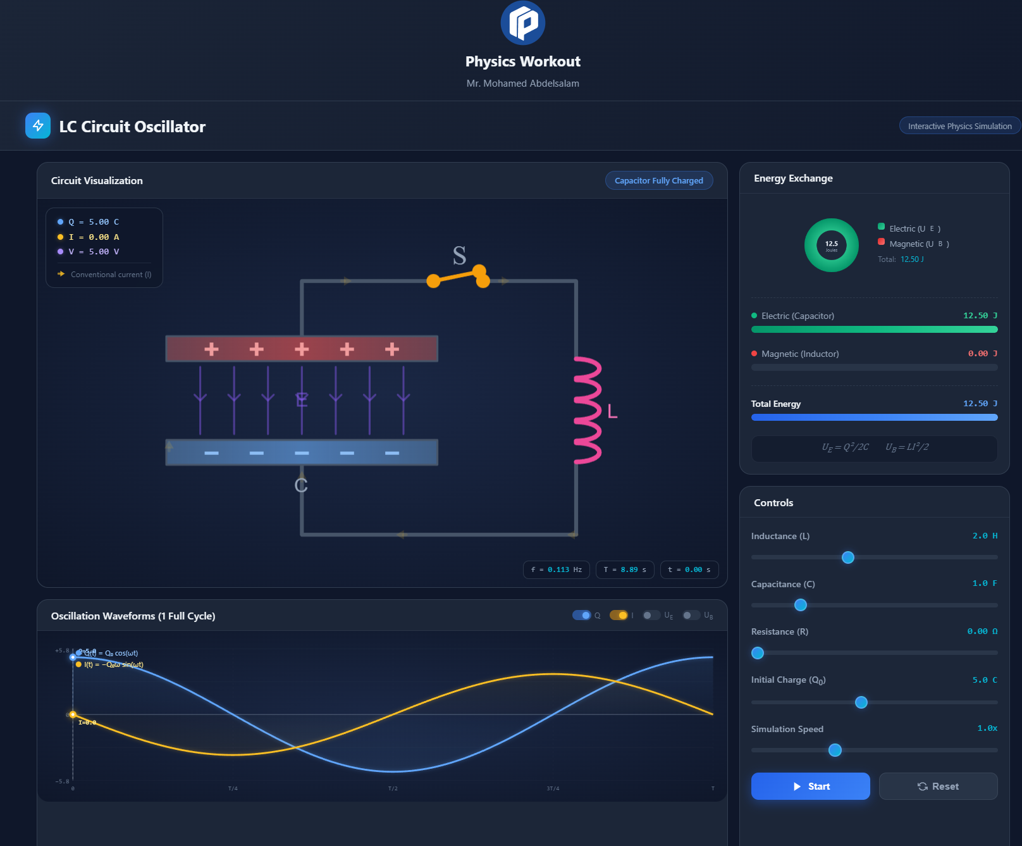Click the Controls panel heading
This screenshot has height=846, width=1022.
click(773, 503)
